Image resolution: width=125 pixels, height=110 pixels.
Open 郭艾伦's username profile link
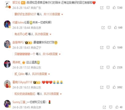click(x=16, y=2)
